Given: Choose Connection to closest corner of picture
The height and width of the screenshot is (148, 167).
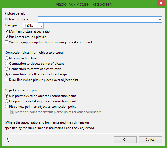Looking at the screenshot, I should coord(7,64).
